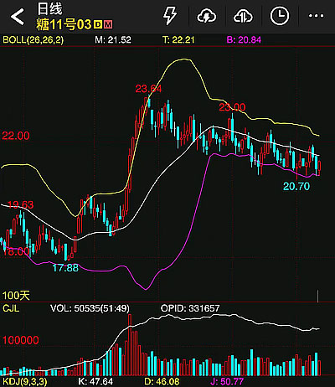
Task: Tap the 100天 range label
Action: [x=16, y=296]
